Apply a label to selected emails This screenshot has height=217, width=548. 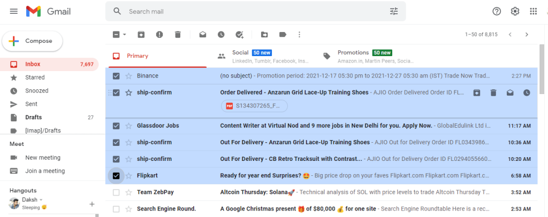283,35
